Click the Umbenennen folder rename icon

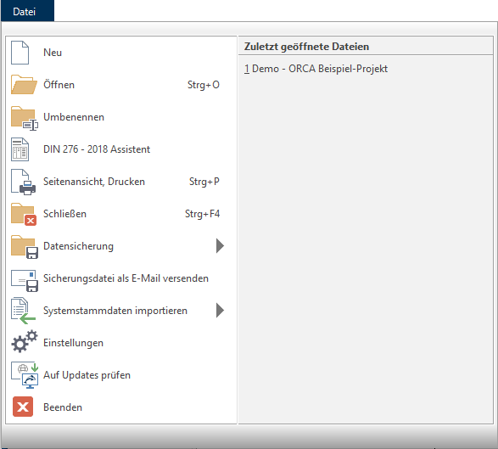25,118
